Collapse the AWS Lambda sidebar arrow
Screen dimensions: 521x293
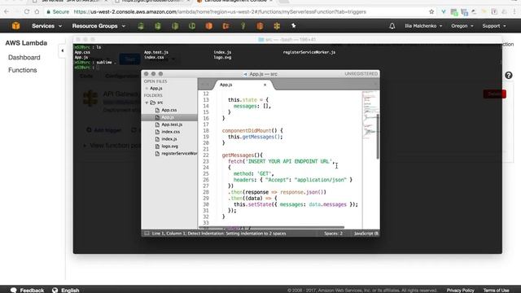tap(63, 50)
